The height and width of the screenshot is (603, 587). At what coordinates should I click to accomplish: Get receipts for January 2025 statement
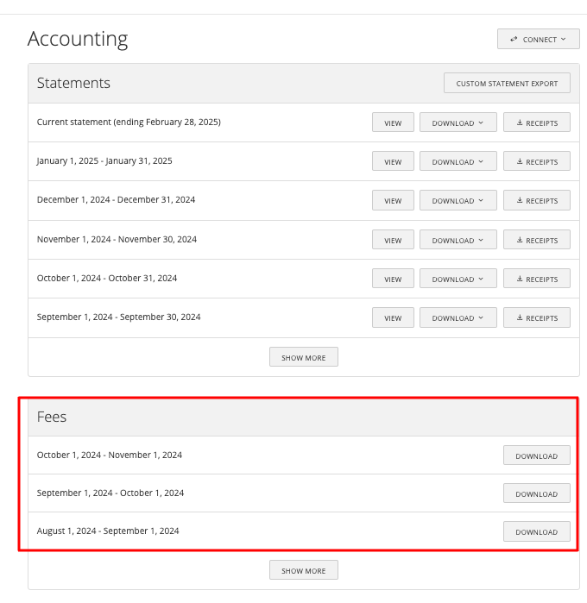pos(536,162)
